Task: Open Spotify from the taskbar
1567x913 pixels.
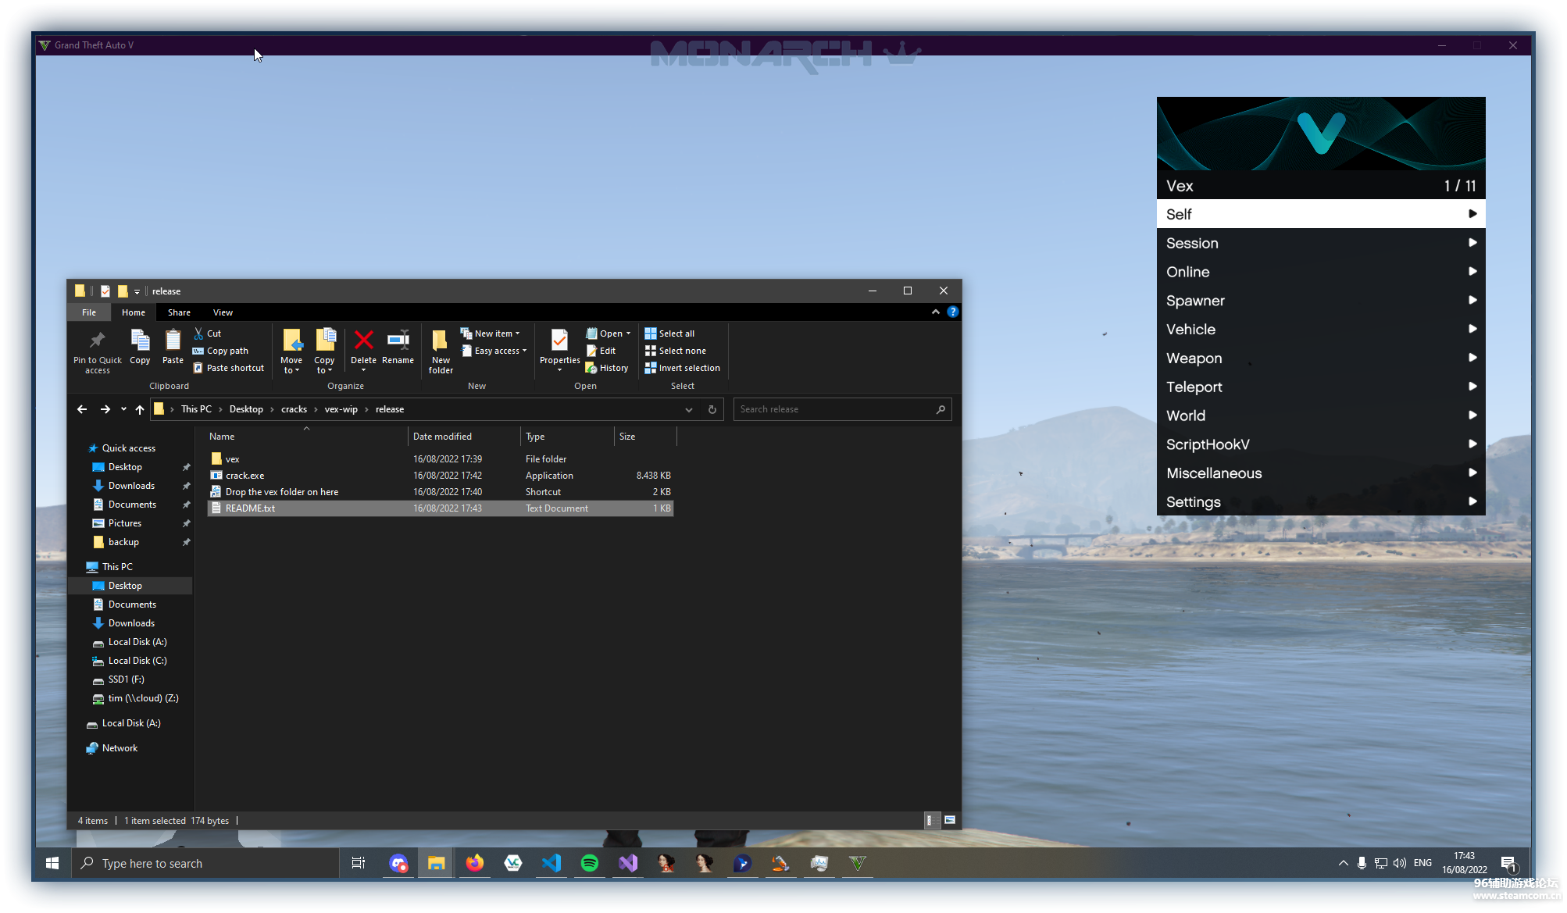Action: coord(590,863)
